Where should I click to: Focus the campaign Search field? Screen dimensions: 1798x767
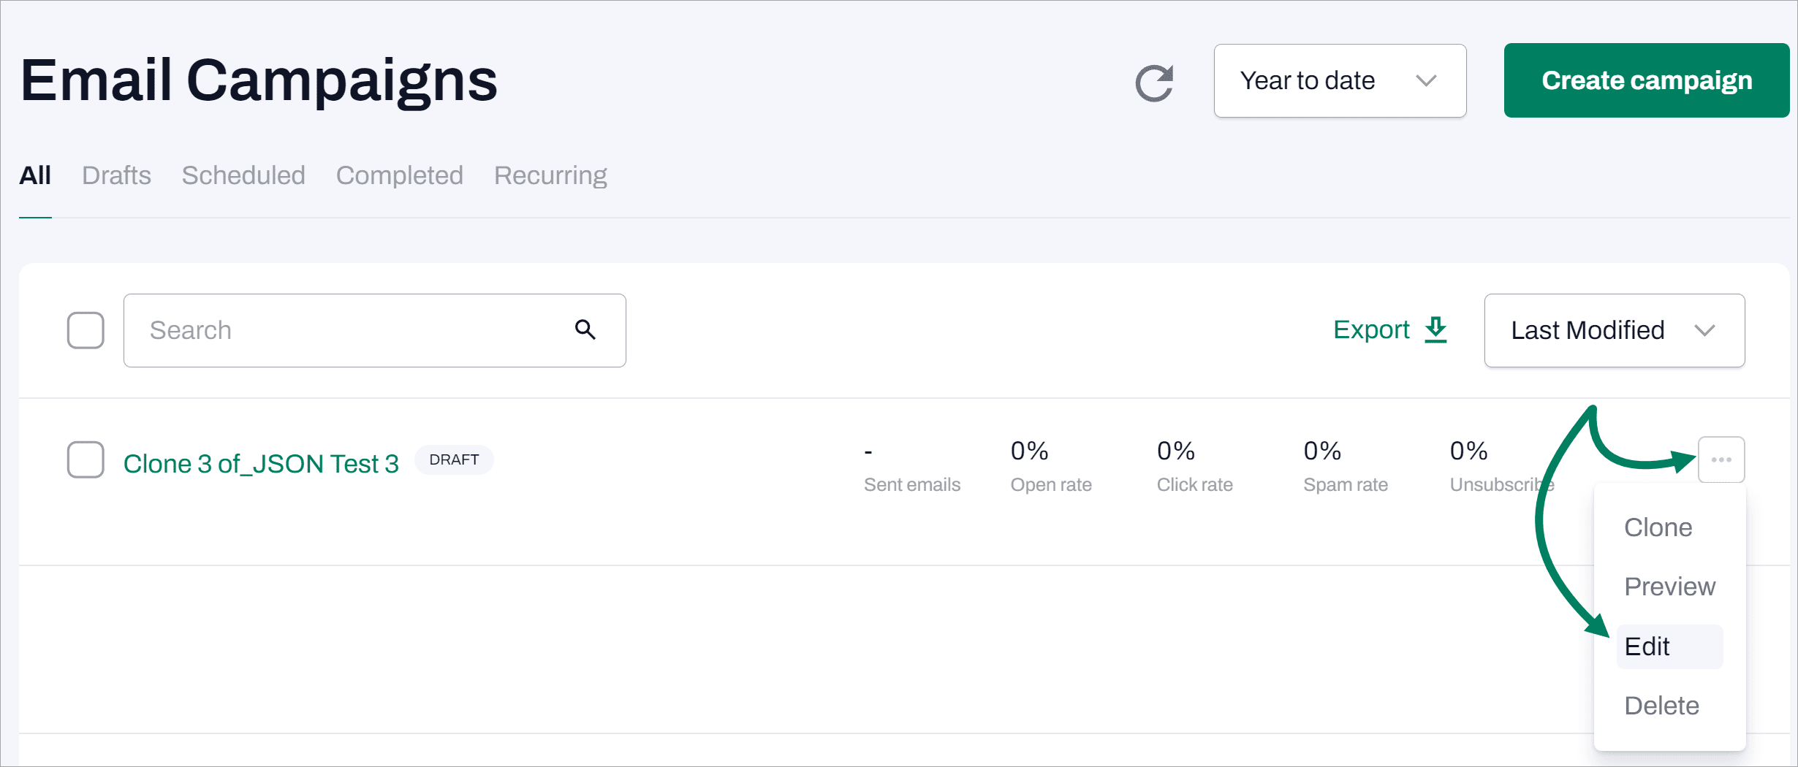351,330
